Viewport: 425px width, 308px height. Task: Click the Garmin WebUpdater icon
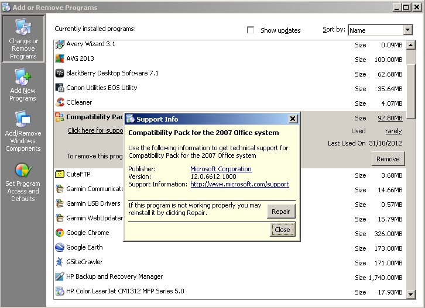tap(60, 218)
